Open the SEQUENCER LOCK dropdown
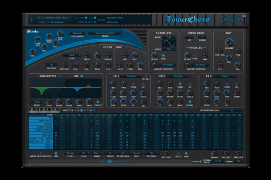The width and height of the screenshot is (271, 180). [x=231, y=110]
